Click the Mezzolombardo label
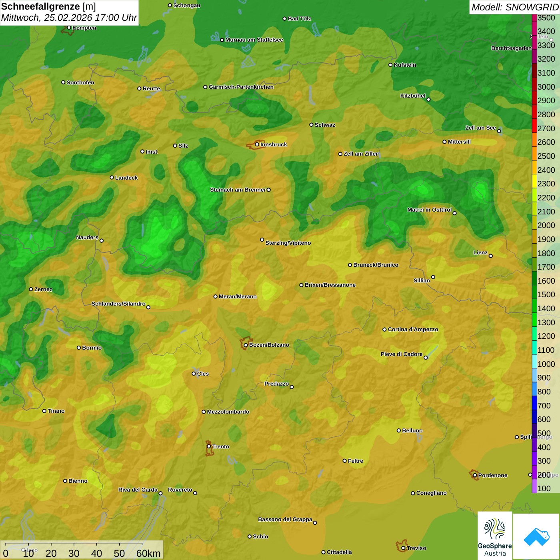The height and width of the screenshot is (560, 560). point(228,412)
